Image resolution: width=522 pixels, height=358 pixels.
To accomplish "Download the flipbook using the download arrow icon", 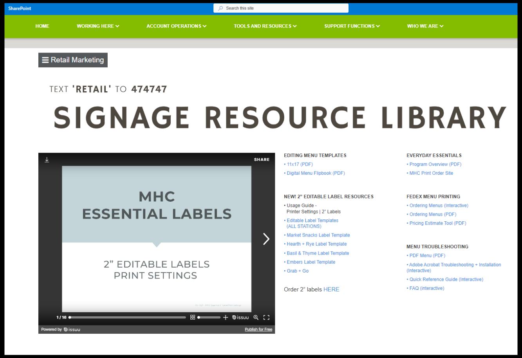I will point(47,160).
